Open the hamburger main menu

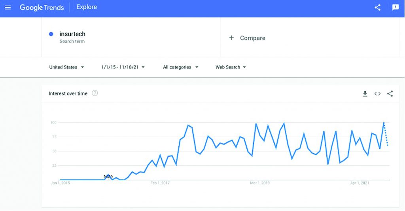[x=8, y=8]
